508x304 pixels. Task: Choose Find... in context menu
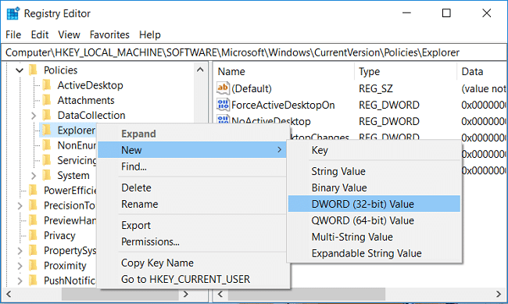coord(191,166)
